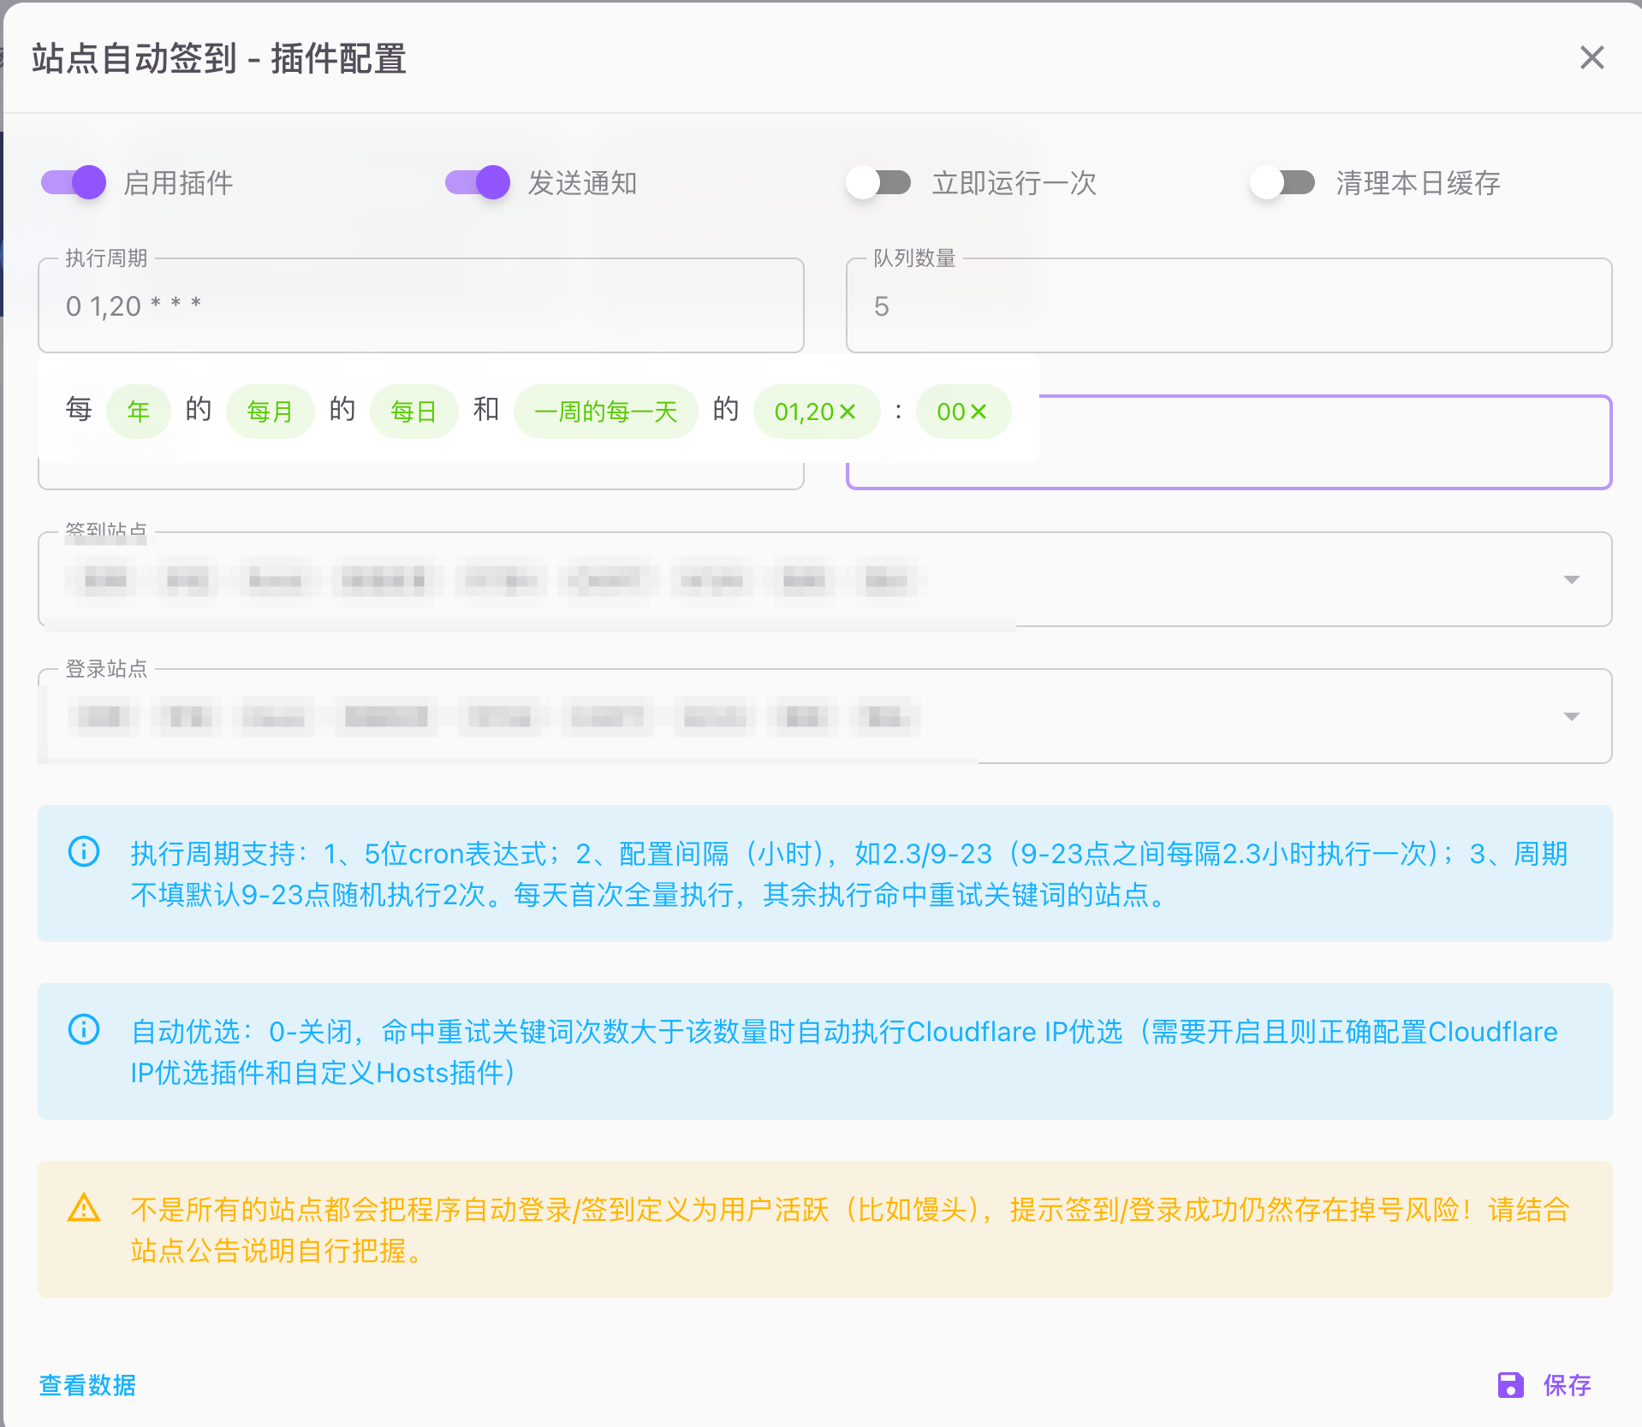Click the 查看数据 link
1642x1427 pixels.
(x=87, y=1385)
